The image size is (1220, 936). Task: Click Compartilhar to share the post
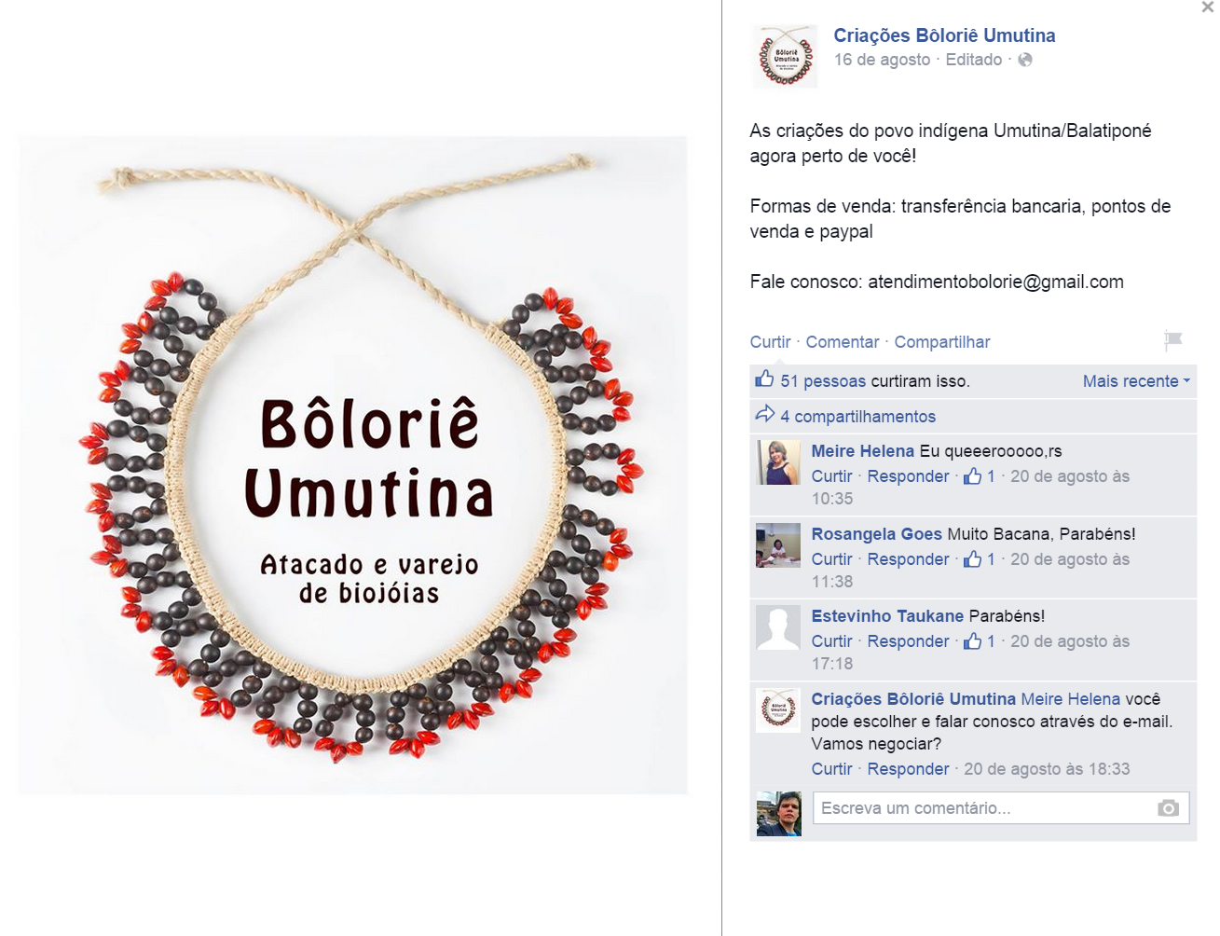pyautogui.click(x=942, y=342)
